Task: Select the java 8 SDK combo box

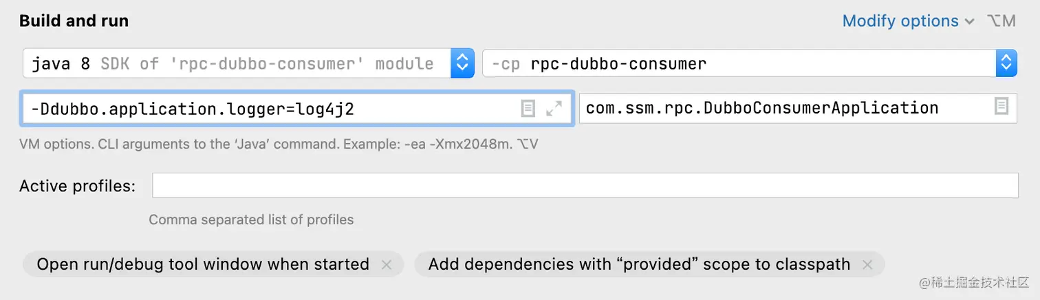Action: 248,64
